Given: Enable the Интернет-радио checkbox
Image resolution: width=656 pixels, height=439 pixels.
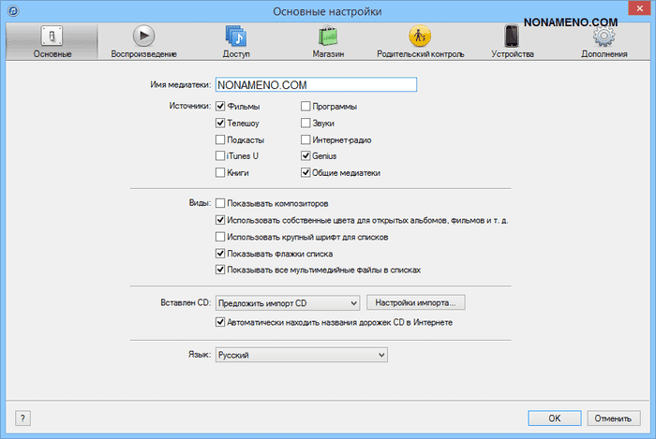Looking at the screenshot, I should (x=306, y=139).
